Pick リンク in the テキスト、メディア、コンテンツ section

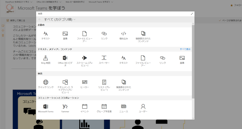tap(162, 60)
